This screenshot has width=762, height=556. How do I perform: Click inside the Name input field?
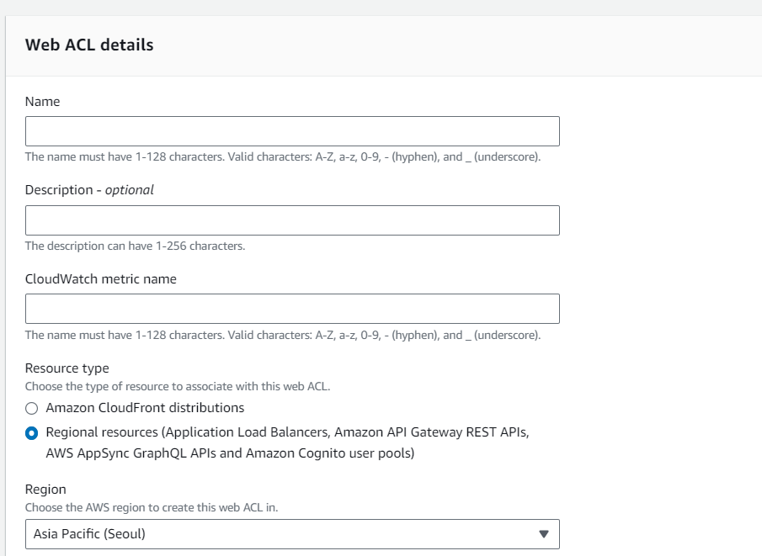click(x=291, y=131)
